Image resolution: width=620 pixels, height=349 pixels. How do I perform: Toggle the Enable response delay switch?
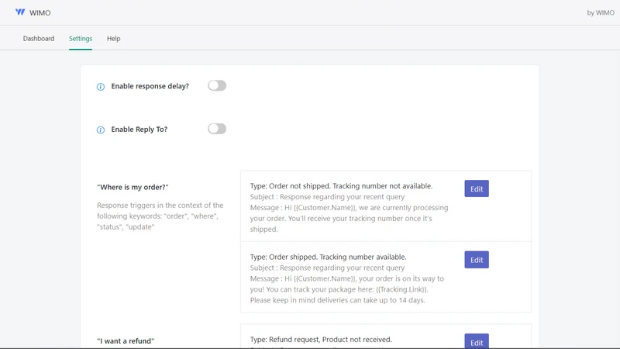pos(217,85)
